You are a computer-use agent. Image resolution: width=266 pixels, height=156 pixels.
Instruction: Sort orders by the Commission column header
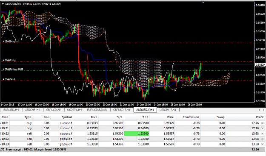(191, 117)
